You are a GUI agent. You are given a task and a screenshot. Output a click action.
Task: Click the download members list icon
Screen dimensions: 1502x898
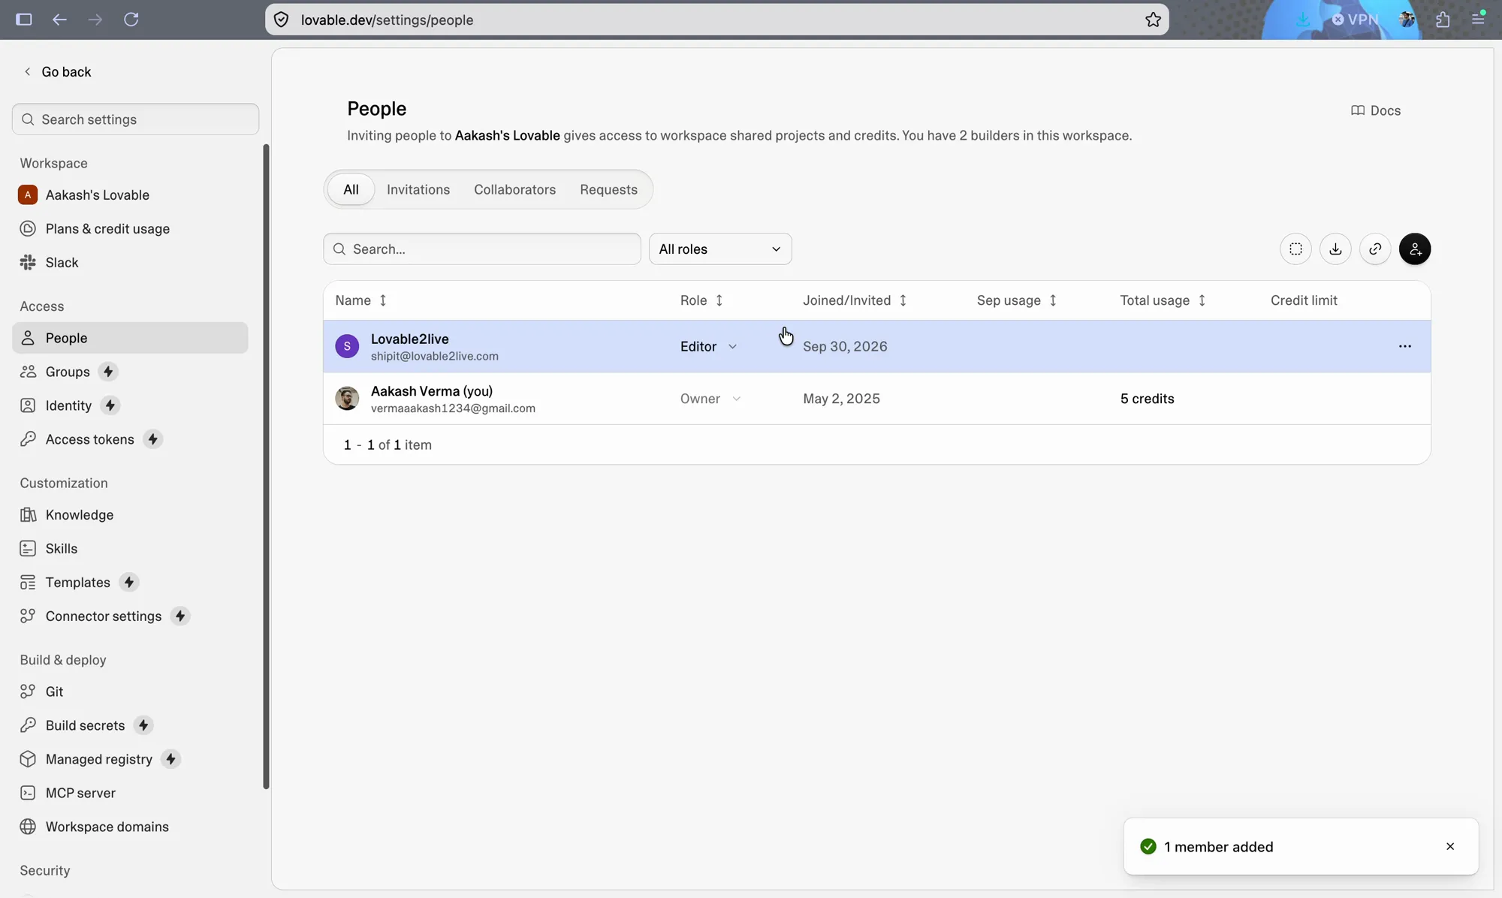(x=1335, y=249)
